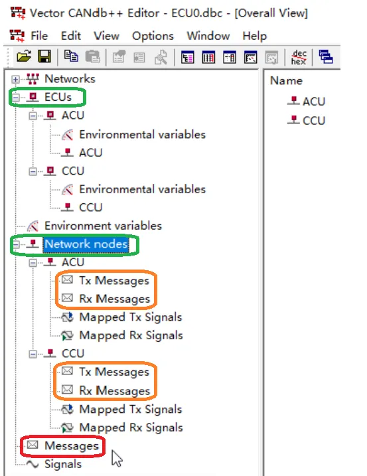This screenshot has width=367, height=476.
Task: Click the last active view icon before dec/hex
Action: pyautogui.click(x=250, y=57)
